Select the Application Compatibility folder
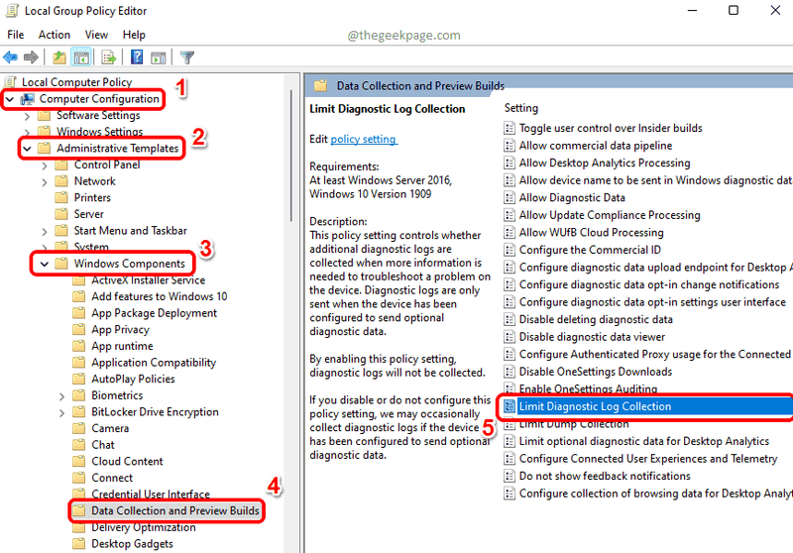Screen dimensions: 793x553 click(154, 363)
